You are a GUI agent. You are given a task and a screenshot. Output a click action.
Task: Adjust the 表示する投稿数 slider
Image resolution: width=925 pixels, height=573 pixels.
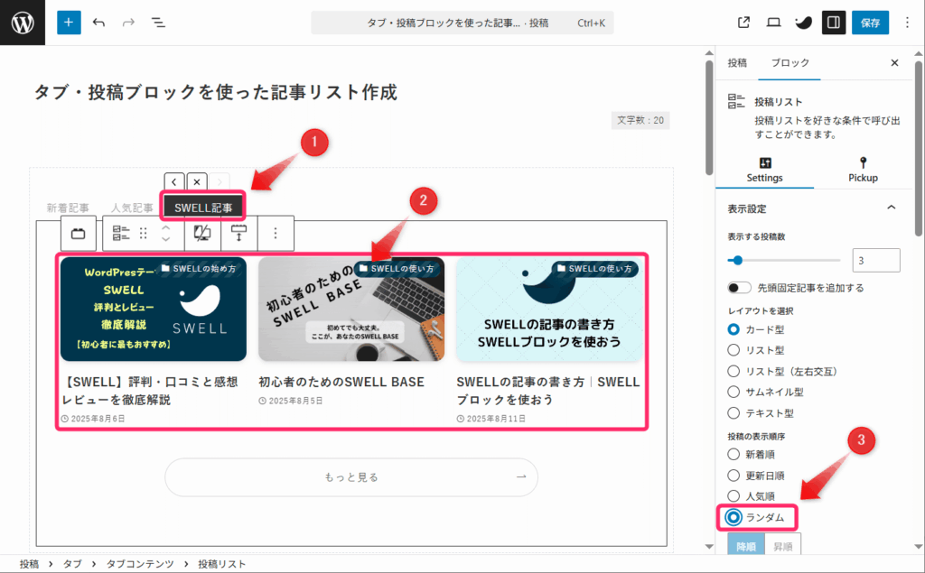tap(784, 260)
